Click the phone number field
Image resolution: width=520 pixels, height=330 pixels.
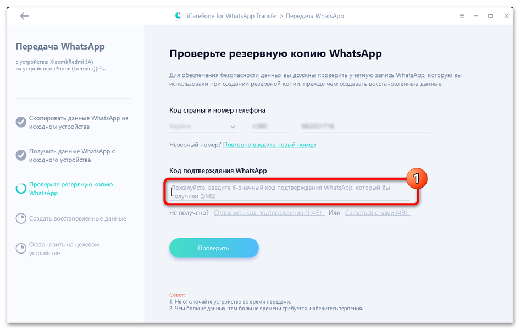(x=365, y=127)
